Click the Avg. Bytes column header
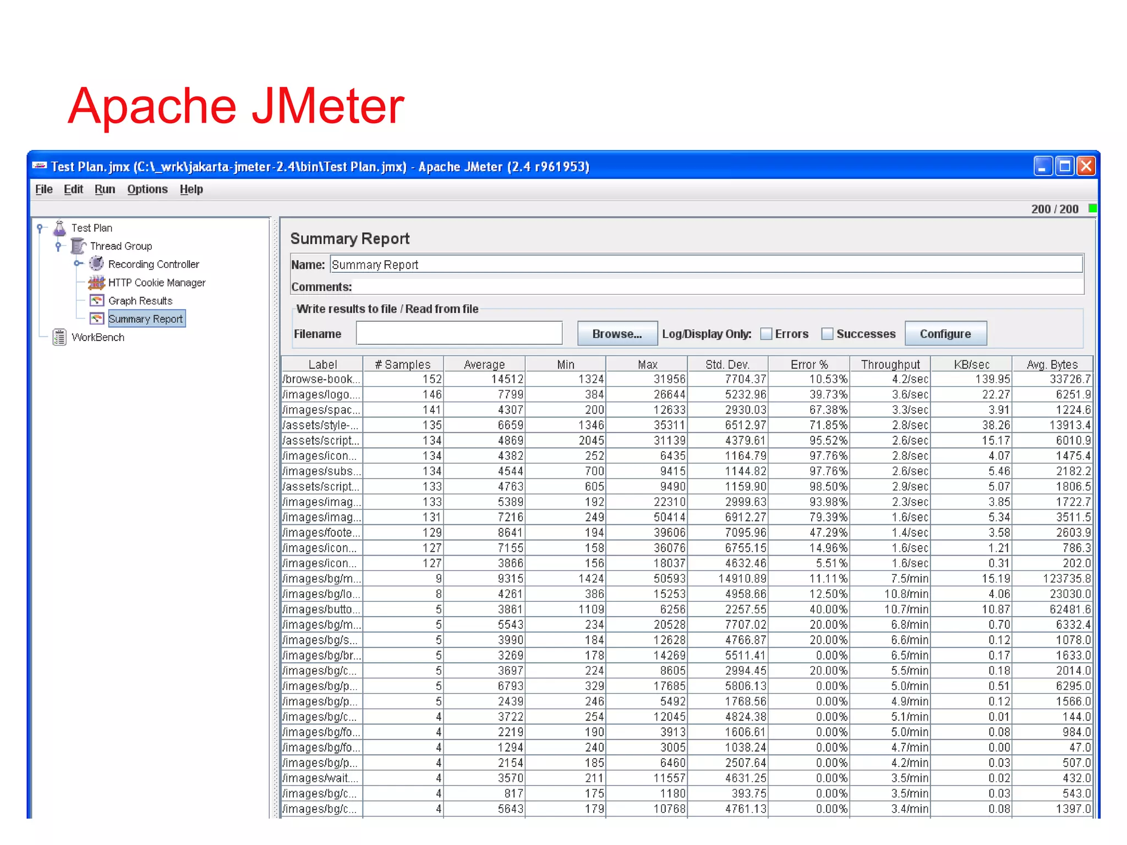 [1052, 364]
